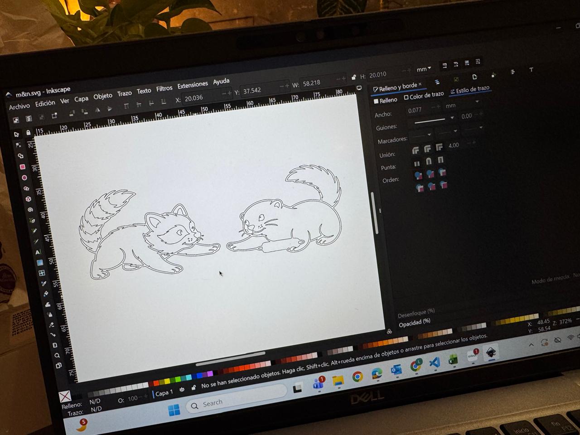Select the Tweak tool
This screenshot has height=435, width=580.
pos(48,304)
